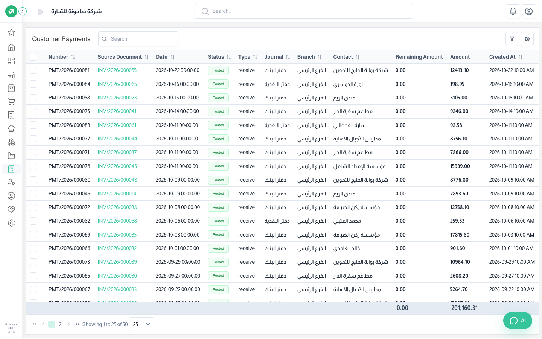Screen dimensions: 542x339
Task: Open invoice INV/2026/000065 link
Action: coord(117,84)
